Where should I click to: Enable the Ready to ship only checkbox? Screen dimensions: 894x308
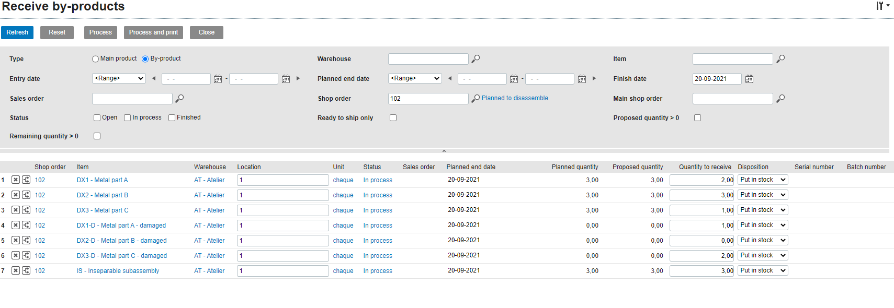(393, 118)
